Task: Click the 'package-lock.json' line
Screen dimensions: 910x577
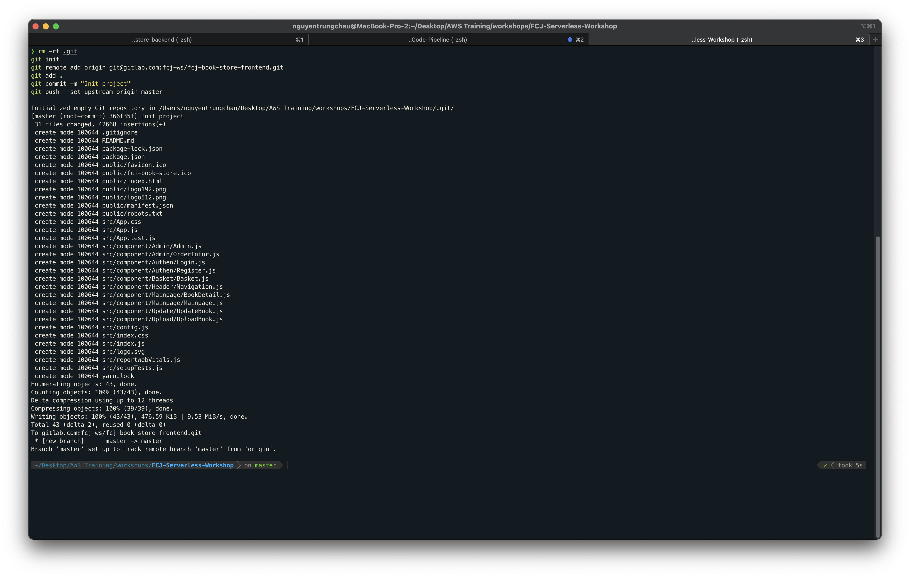Action: click(98, 149)
